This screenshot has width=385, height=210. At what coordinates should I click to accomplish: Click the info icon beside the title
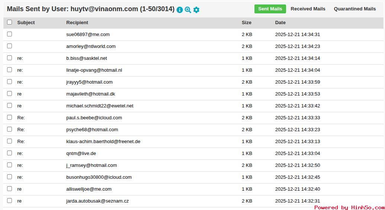click(x=180, y=10)
